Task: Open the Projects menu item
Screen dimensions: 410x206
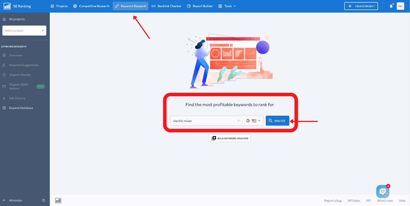Action: pyautogui.click(x=59, y=6)
